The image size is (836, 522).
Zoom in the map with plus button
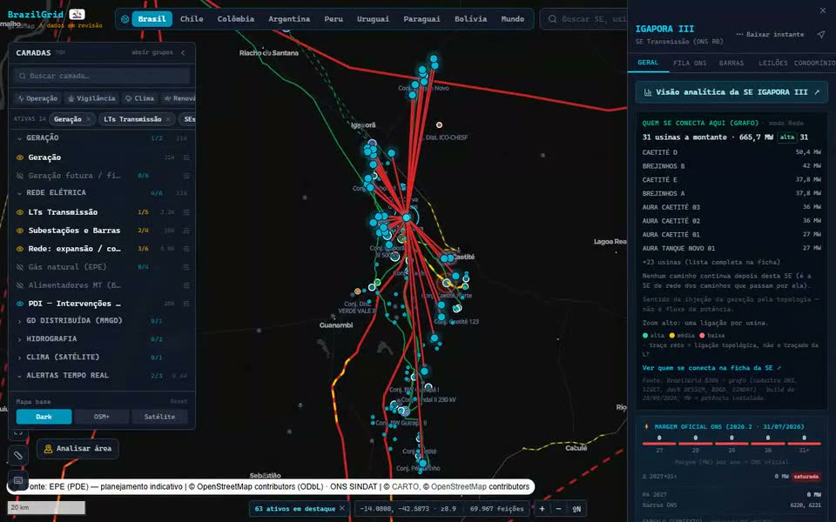[542, 509]
